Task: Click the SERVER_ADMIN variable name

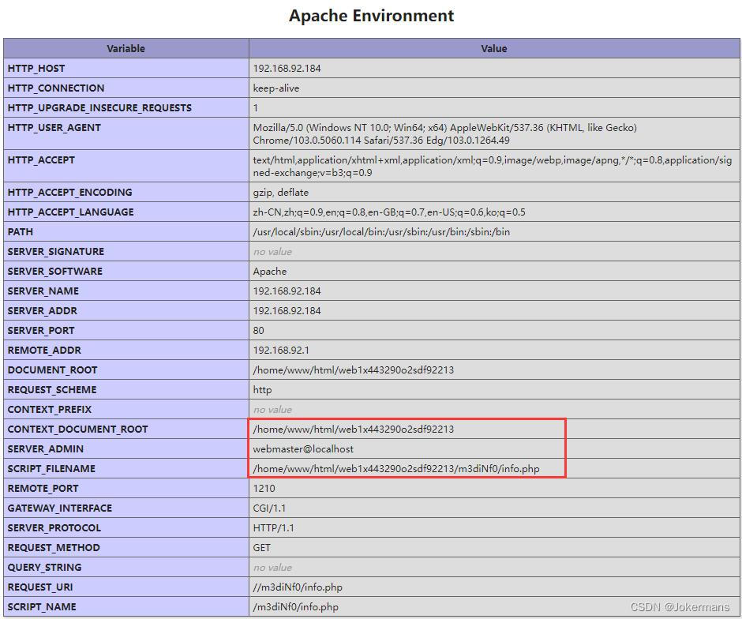Action: pyautogui.click(x=46, y=449)
